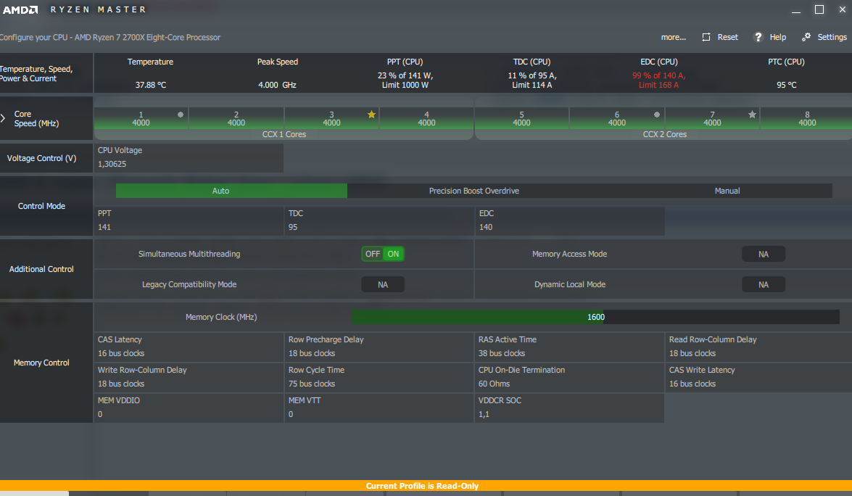
Task: Click Write Row-Column Delay field
Action: click(x=189, y=377)
